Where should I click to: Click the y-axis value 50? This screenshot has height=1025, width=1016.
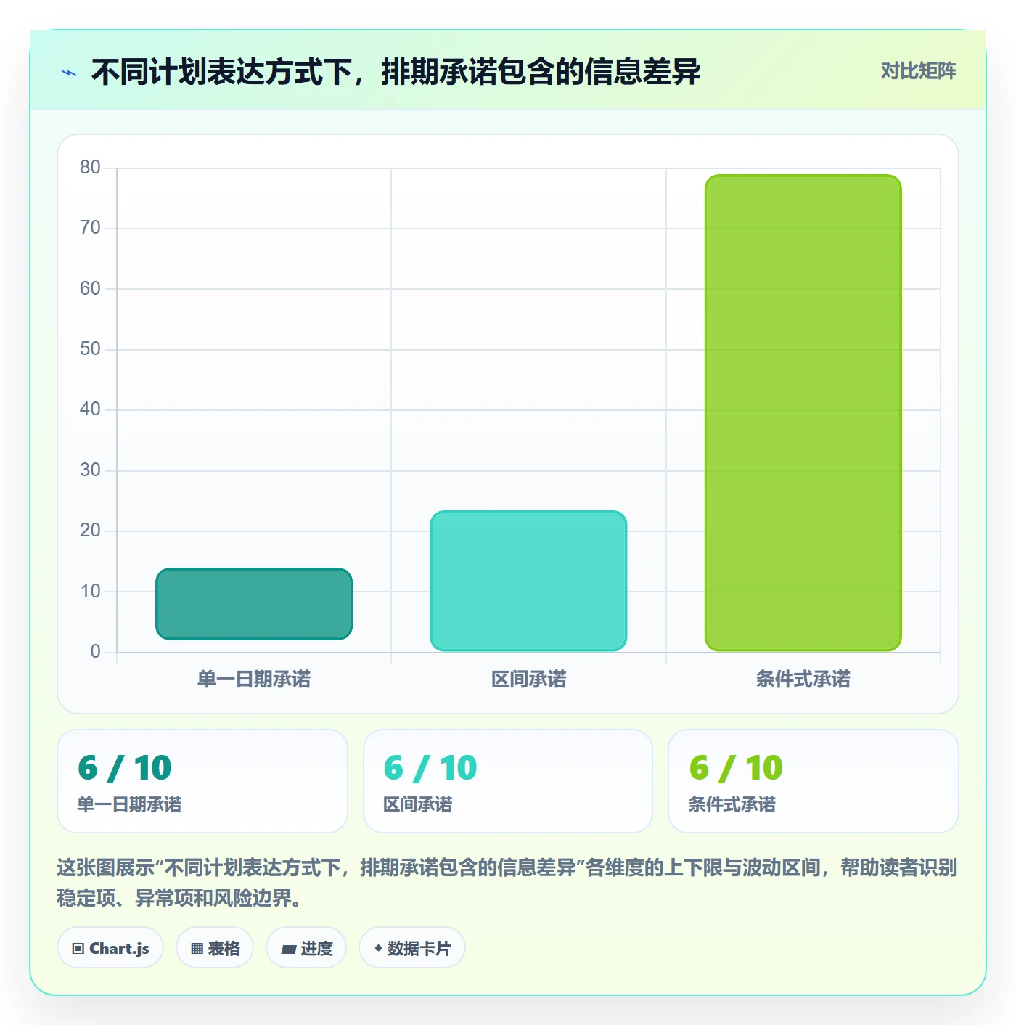tap(91, 349)
